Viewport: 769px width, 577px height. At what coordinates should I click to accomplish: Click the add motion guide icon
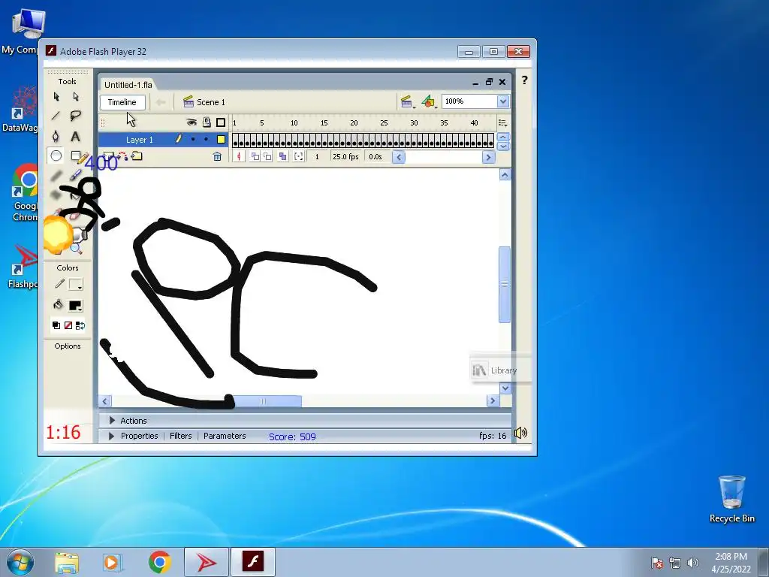pyautogui.click(x=122, y=156)
